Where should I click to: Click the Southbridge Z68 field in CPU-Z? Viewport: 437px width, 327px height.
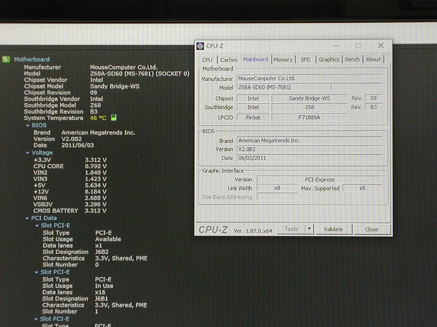pos(310,107)
